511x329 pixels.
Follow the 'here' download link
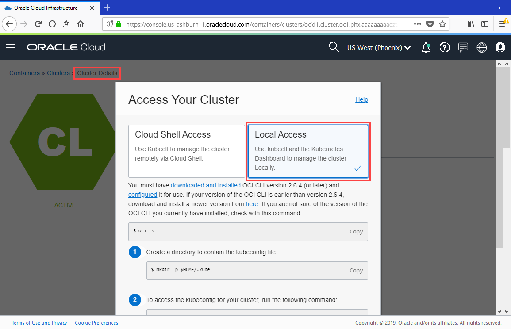(252, 204)
